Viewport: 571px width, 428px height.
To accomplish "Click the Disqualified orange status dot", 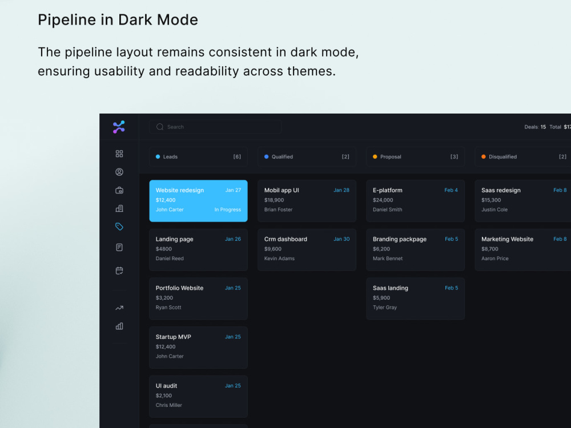I will pos(483,156).
